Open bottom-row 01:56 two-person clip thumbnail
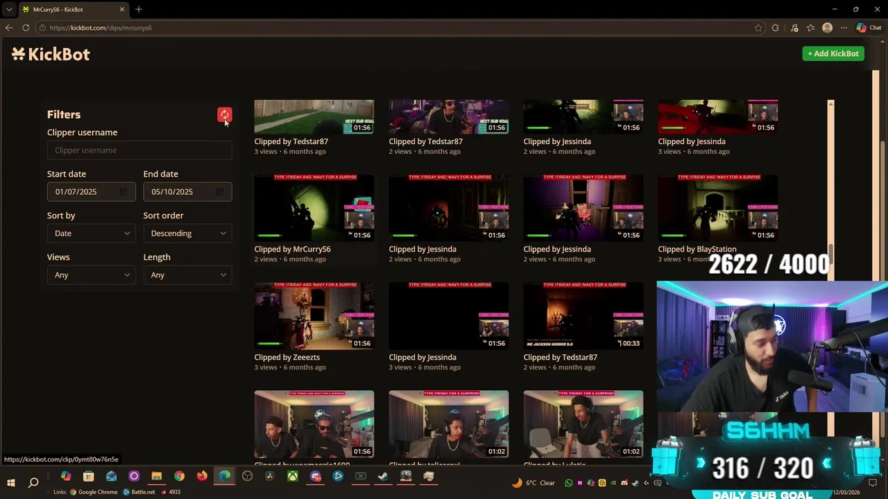Image resolution: width=888 pixels, height=499 pixels. coord(314,424)
